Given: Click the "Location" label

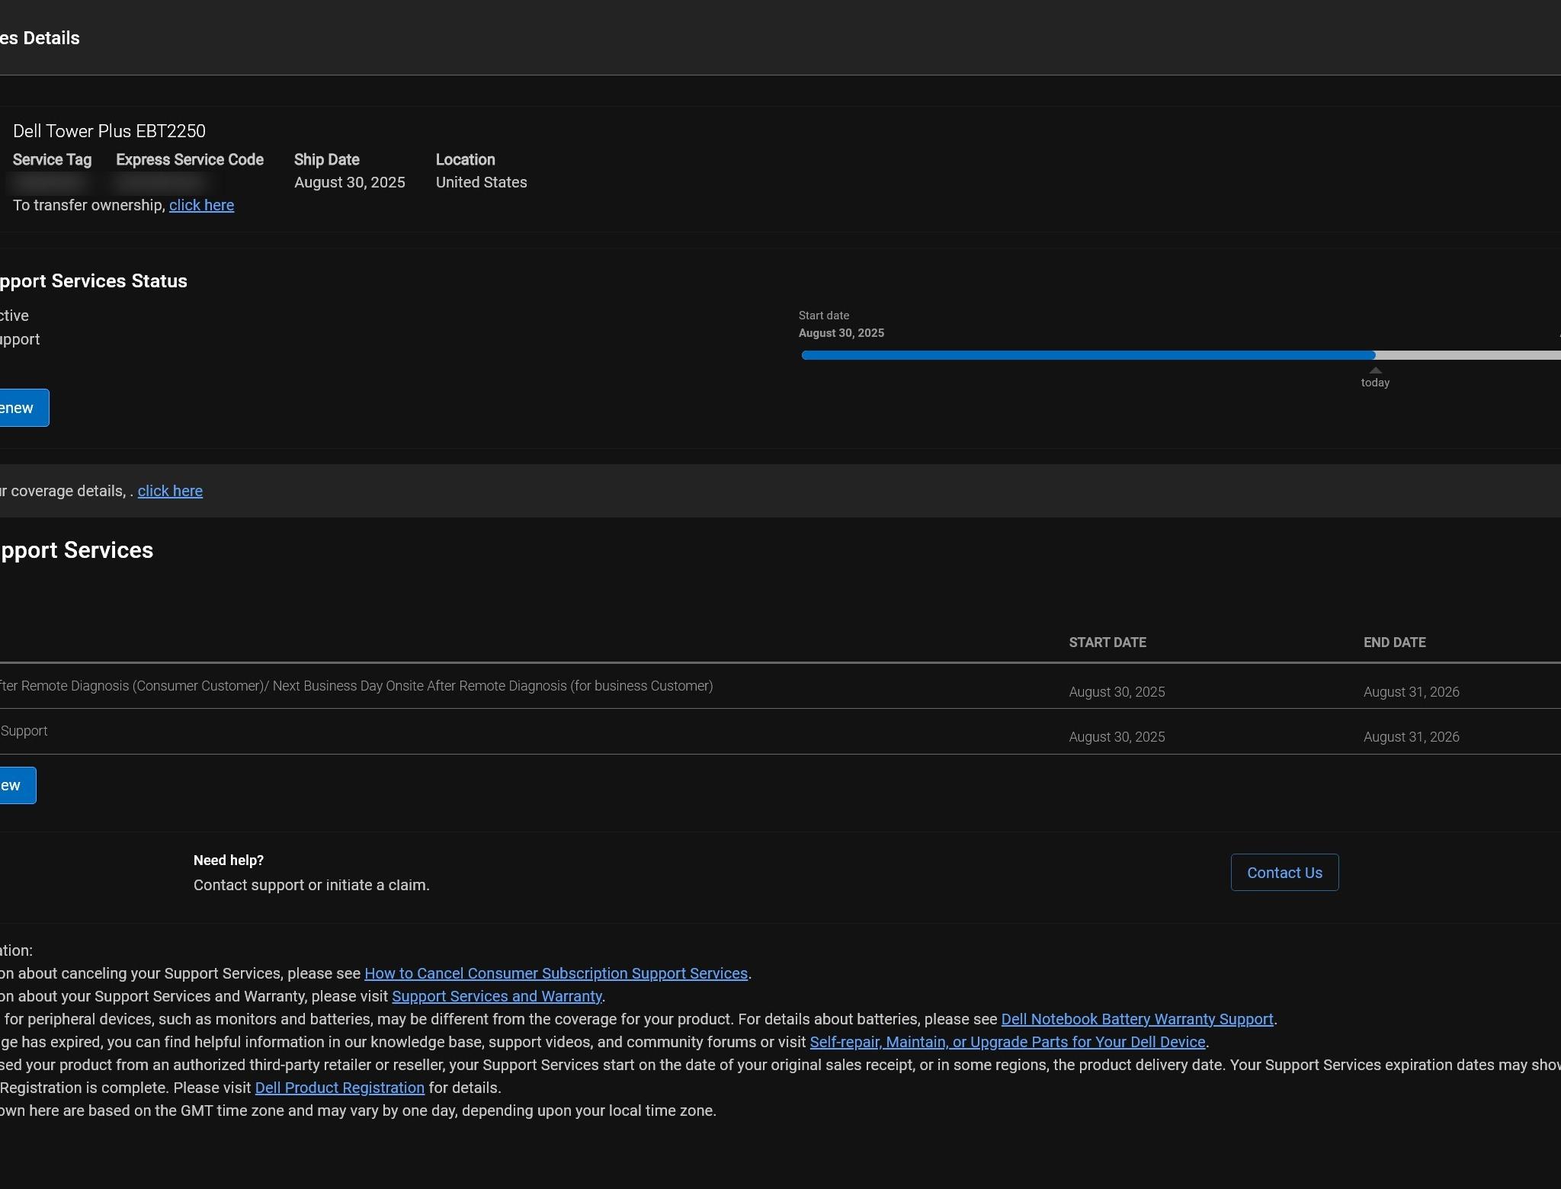Looking at the screenshot, I should coord(465,160).
